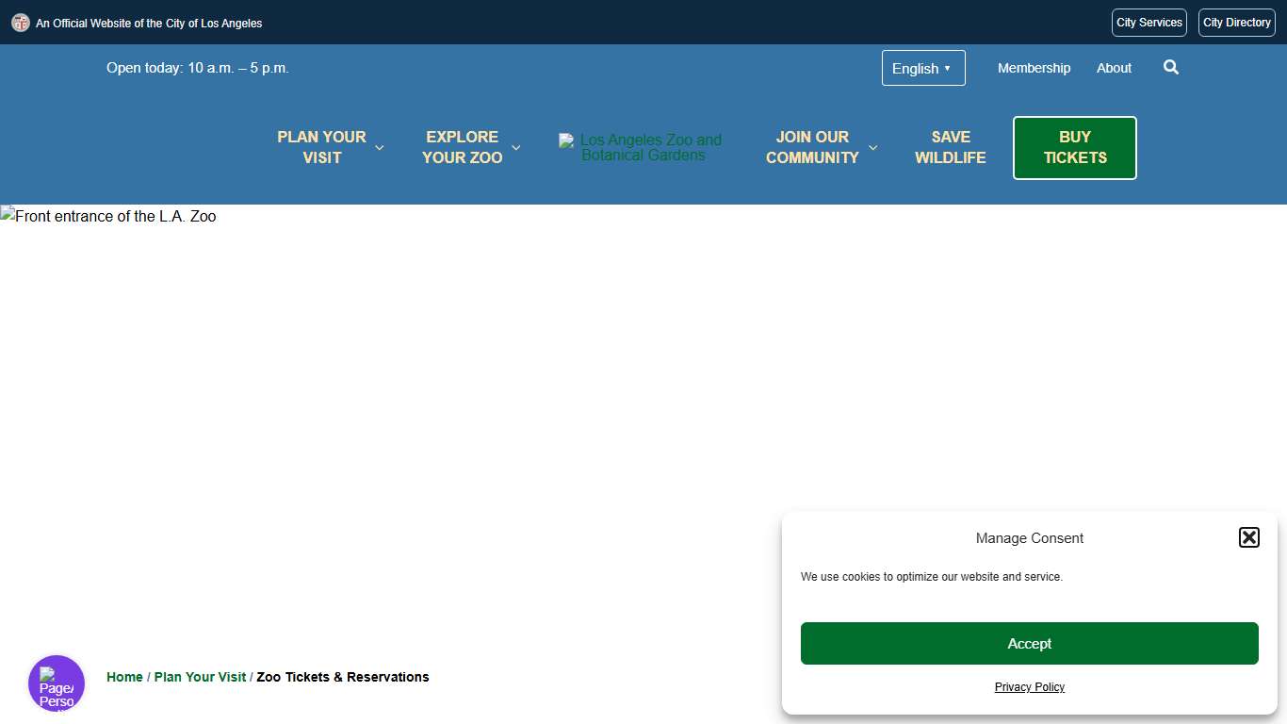Close the Manage Consent popup
Image resolution: width=1287 pixels, height=724 pixels.
[x=1248, y=537]
